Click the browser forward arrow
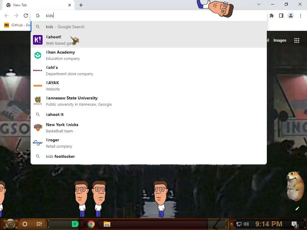 click(16, 16)
